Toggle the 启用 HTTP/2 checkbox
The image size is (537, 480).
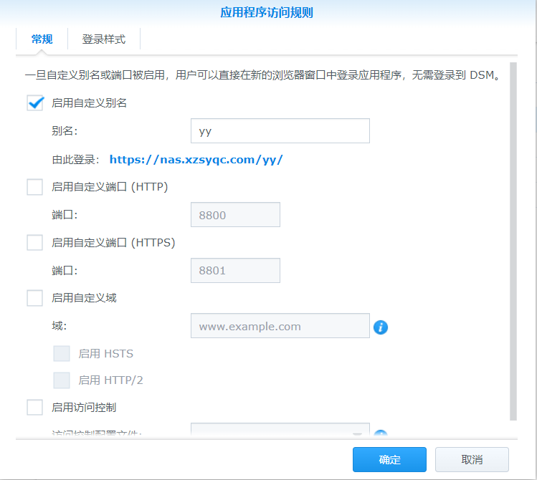[x=62, y=380]
